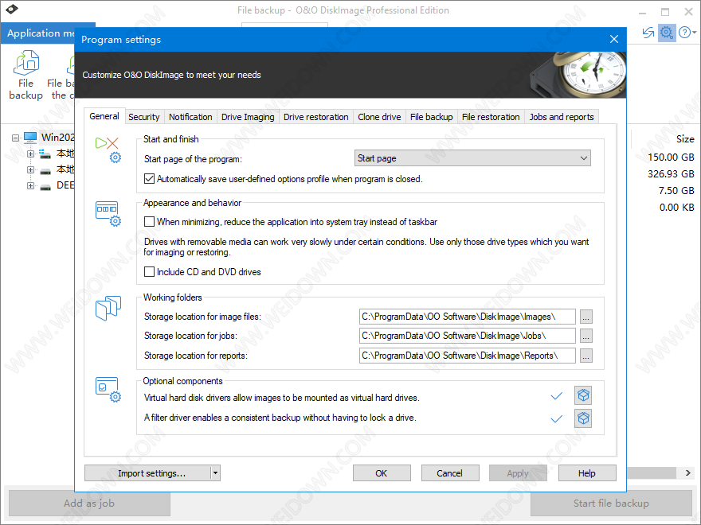The image size is (701, 525).
Task: Click the reports storage path field
Action: coord(467,356)
